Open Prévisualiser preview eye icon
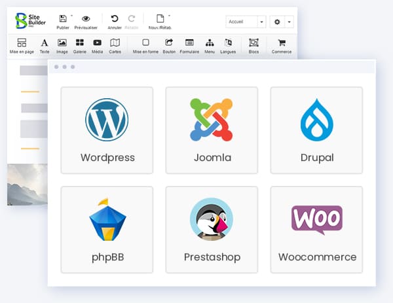 [86, 20]
